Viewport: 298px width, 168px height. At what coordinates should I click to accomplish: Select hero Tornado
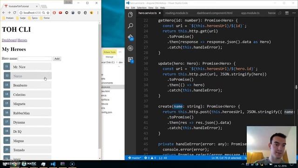27,150
